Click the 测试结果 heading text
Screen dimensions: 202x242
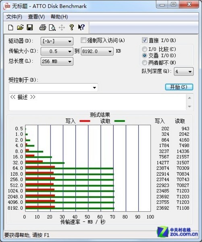click(x=100, y=115)
